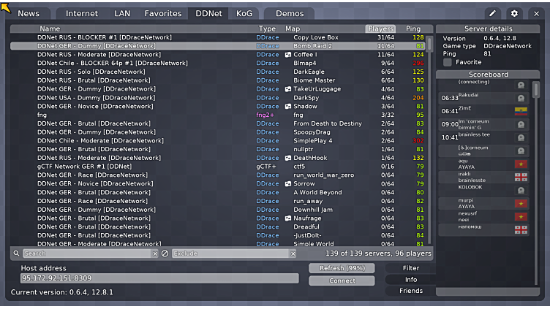The image size is (550, 309).
Task: Sort server list by Players column
Action: [x=380, y=28]
